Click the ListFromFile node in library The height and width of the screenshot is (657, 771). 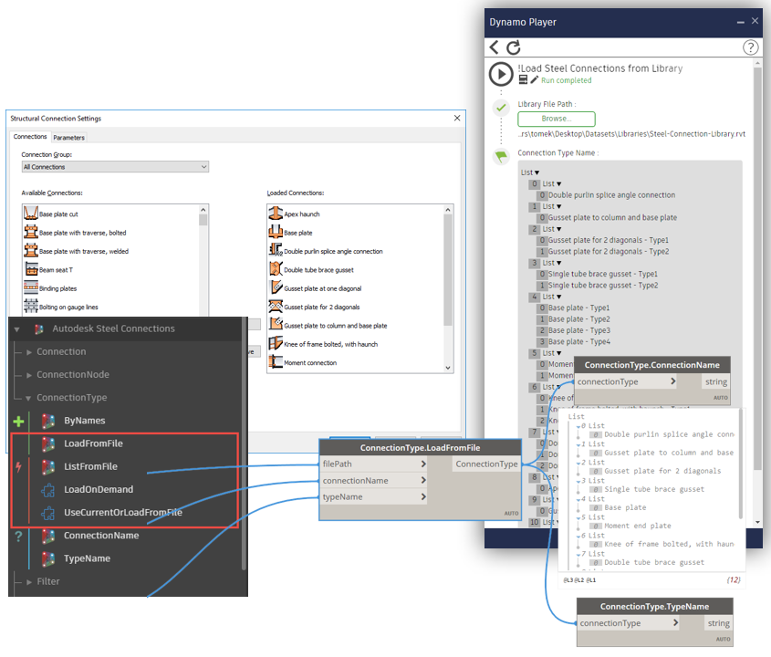[x=90, y=466]
